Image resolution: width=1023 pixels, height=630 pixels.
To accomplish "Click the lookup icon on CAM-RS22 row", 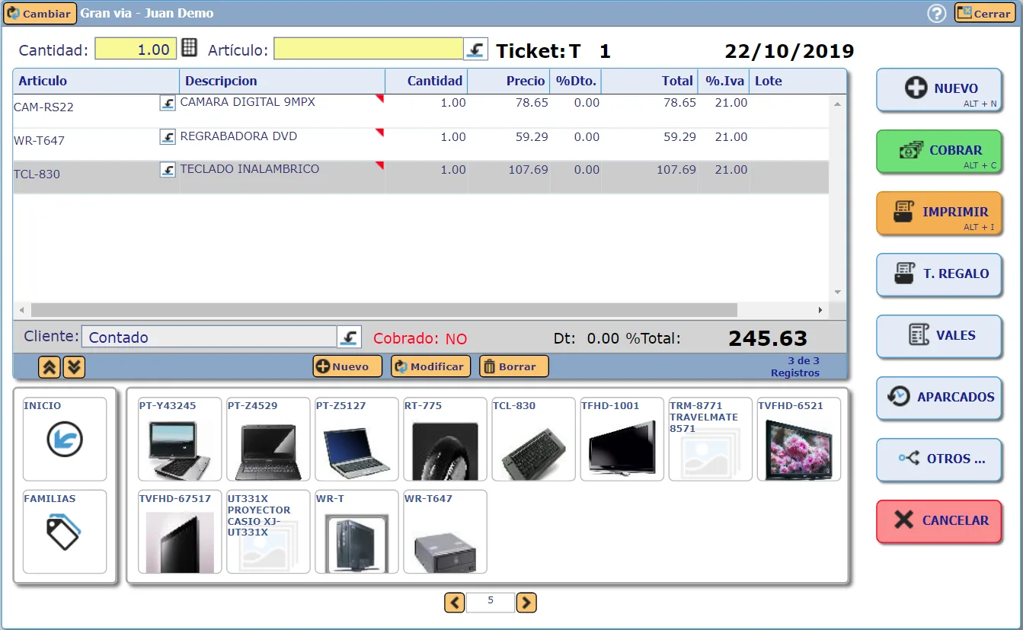I will [168, 104].
